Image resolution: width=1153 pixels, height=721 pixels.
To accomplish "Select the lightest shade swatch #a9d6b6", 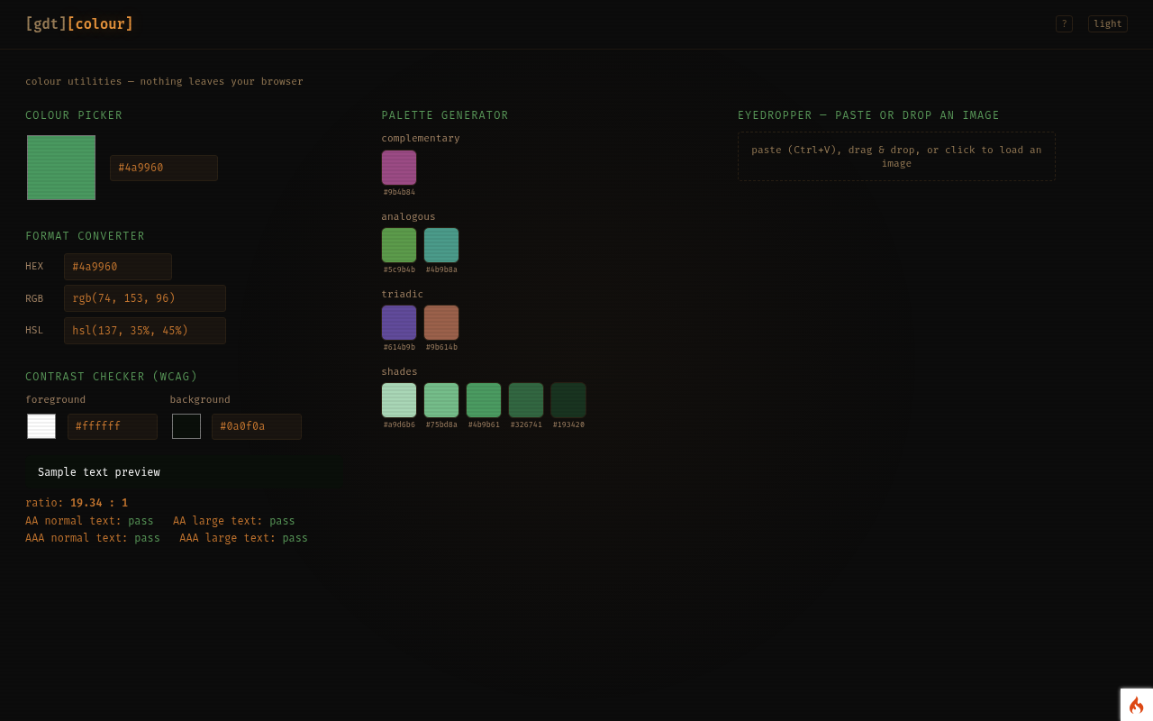I will pyautogui.click(x=399, y=400).
